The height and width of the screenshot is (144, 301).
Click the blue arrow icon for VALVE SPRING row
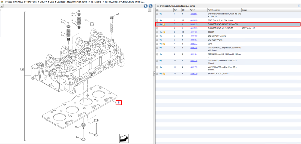(160, 48)
